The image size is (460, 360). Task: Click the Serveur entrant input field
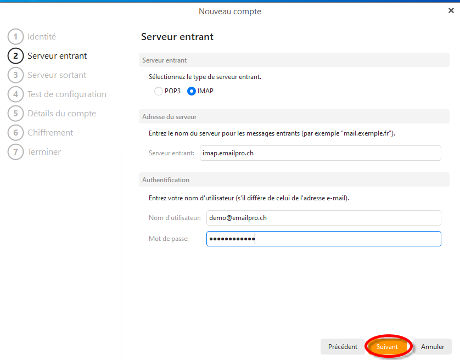click(x=321, y=153)
